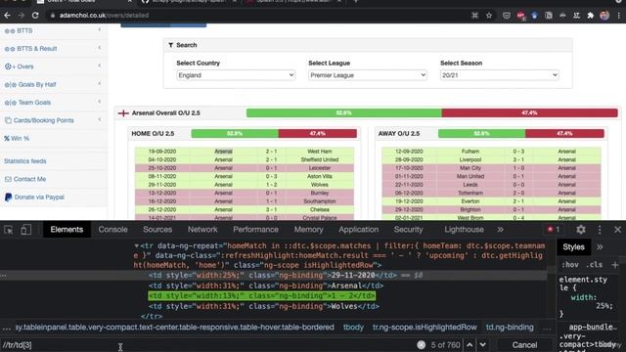
Task: Select the Styles pane tab
Action: (x=573, y=247)
